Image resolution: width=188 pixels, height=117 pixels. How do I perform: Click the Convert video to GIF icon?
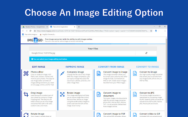click(135, 115)
